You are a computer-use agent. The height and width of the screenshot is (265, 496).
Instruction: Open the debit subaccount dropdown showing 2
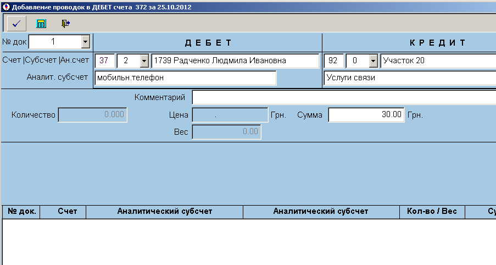coord(144,61)
